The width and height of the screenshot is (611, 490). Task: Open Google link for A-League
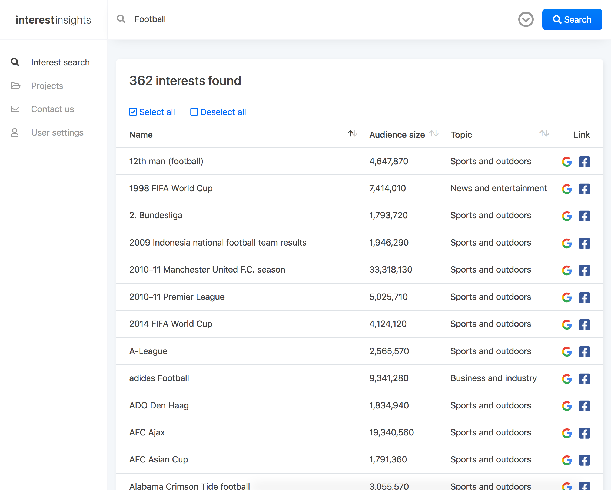[x=567, y=352]
